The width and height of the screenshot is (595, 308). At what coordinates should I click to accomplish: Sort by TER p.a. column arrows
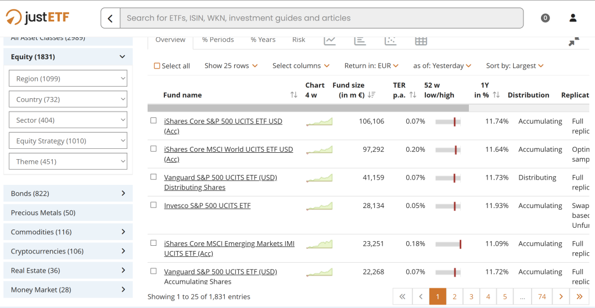point(413,95)
